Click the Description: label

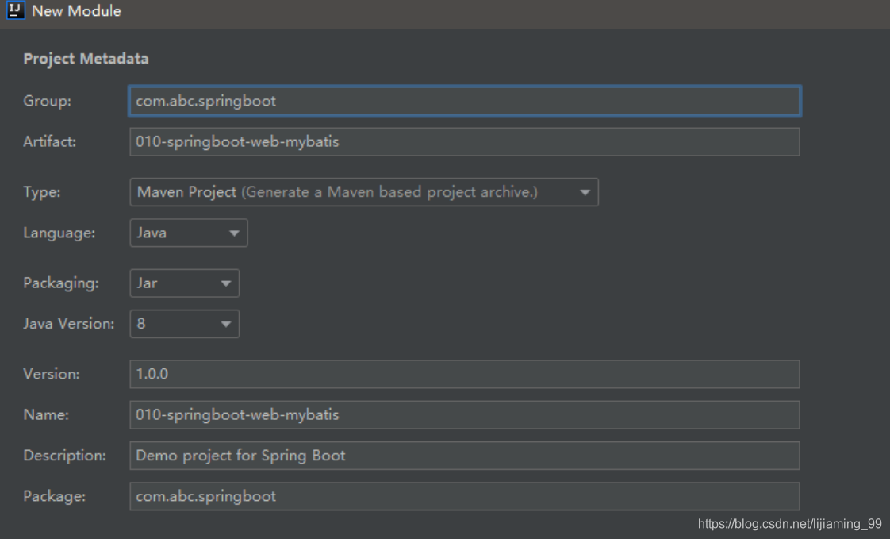[64, 456]
